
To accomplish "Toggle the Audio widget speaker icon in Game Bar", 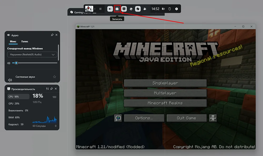I will click(110, 9).
